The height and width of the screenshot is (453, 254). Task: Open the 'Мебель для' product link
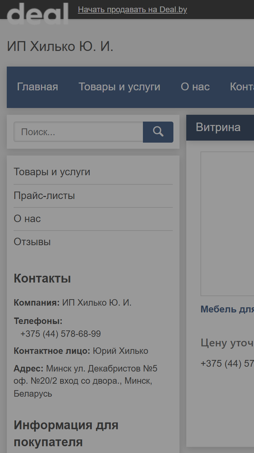pyautogui.click(x=227, y=309)
